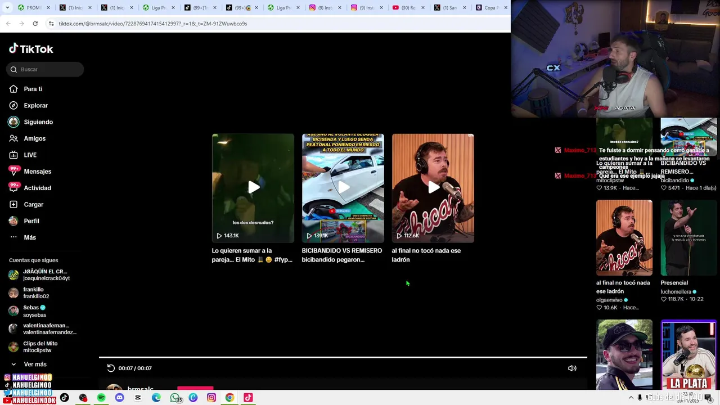The height and width of the screenshot is (405, 720).
Task: Open Spotify from the taskbar
Action: click(101, 398)
